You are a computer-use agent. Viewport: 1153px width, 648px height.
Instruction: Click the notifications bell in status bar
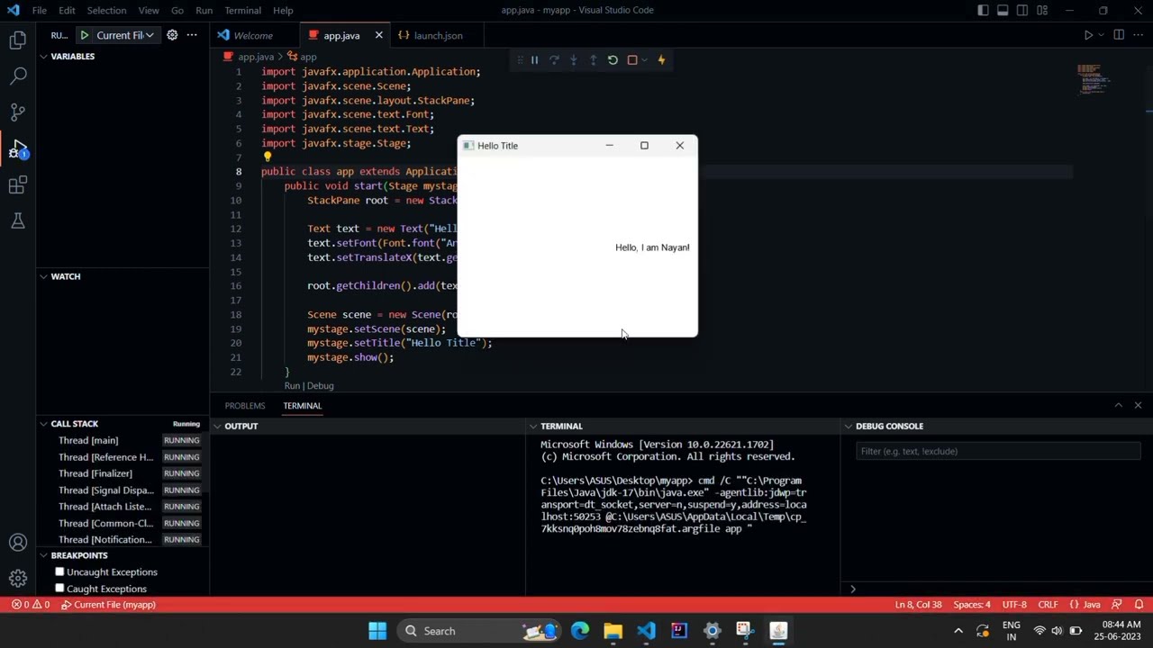tap(1139, 605)
